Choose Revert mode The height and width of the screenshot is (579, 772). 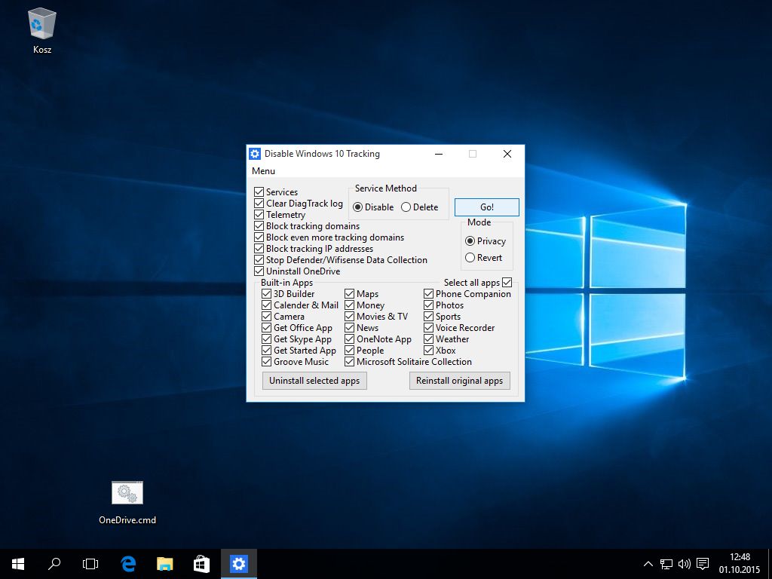pyautogui.click(x=470, y=258)
